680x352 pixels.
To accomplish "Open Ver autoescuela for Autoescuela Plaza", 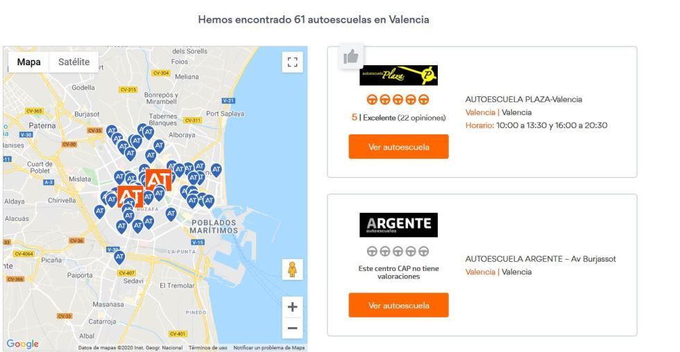I will (x=398, y=147).
